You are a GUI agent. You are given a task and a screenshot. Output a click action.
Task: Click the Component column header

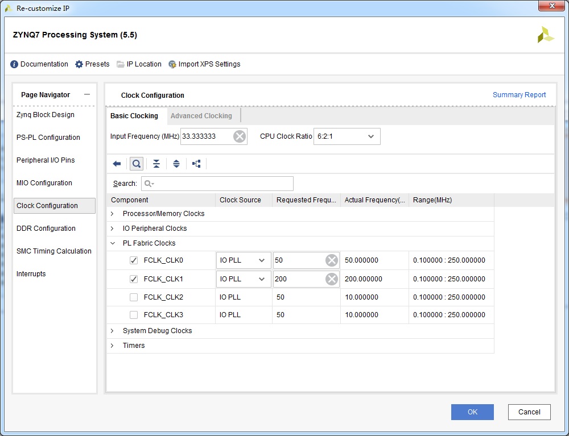[x=161, y=200]
